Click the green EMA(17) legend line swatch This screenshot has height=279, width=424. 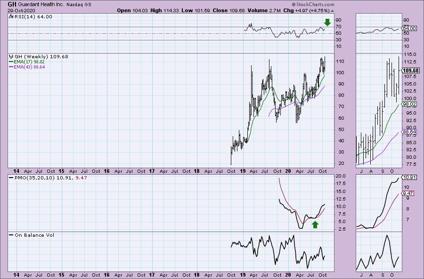[11, 62]
